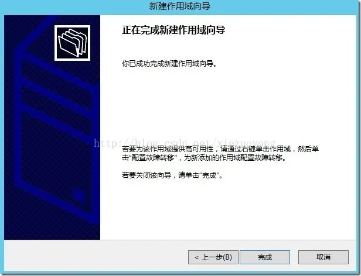Click the blank white area below the instructions
Screen dimensions: 361x276
point(227,209)
